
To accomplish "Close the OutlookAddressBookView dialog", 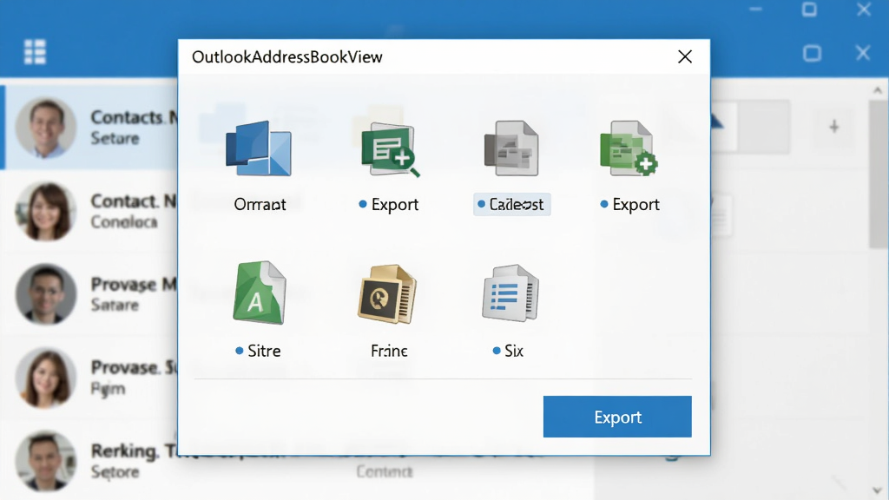I will pyautogui.click(x=685, y=56).
